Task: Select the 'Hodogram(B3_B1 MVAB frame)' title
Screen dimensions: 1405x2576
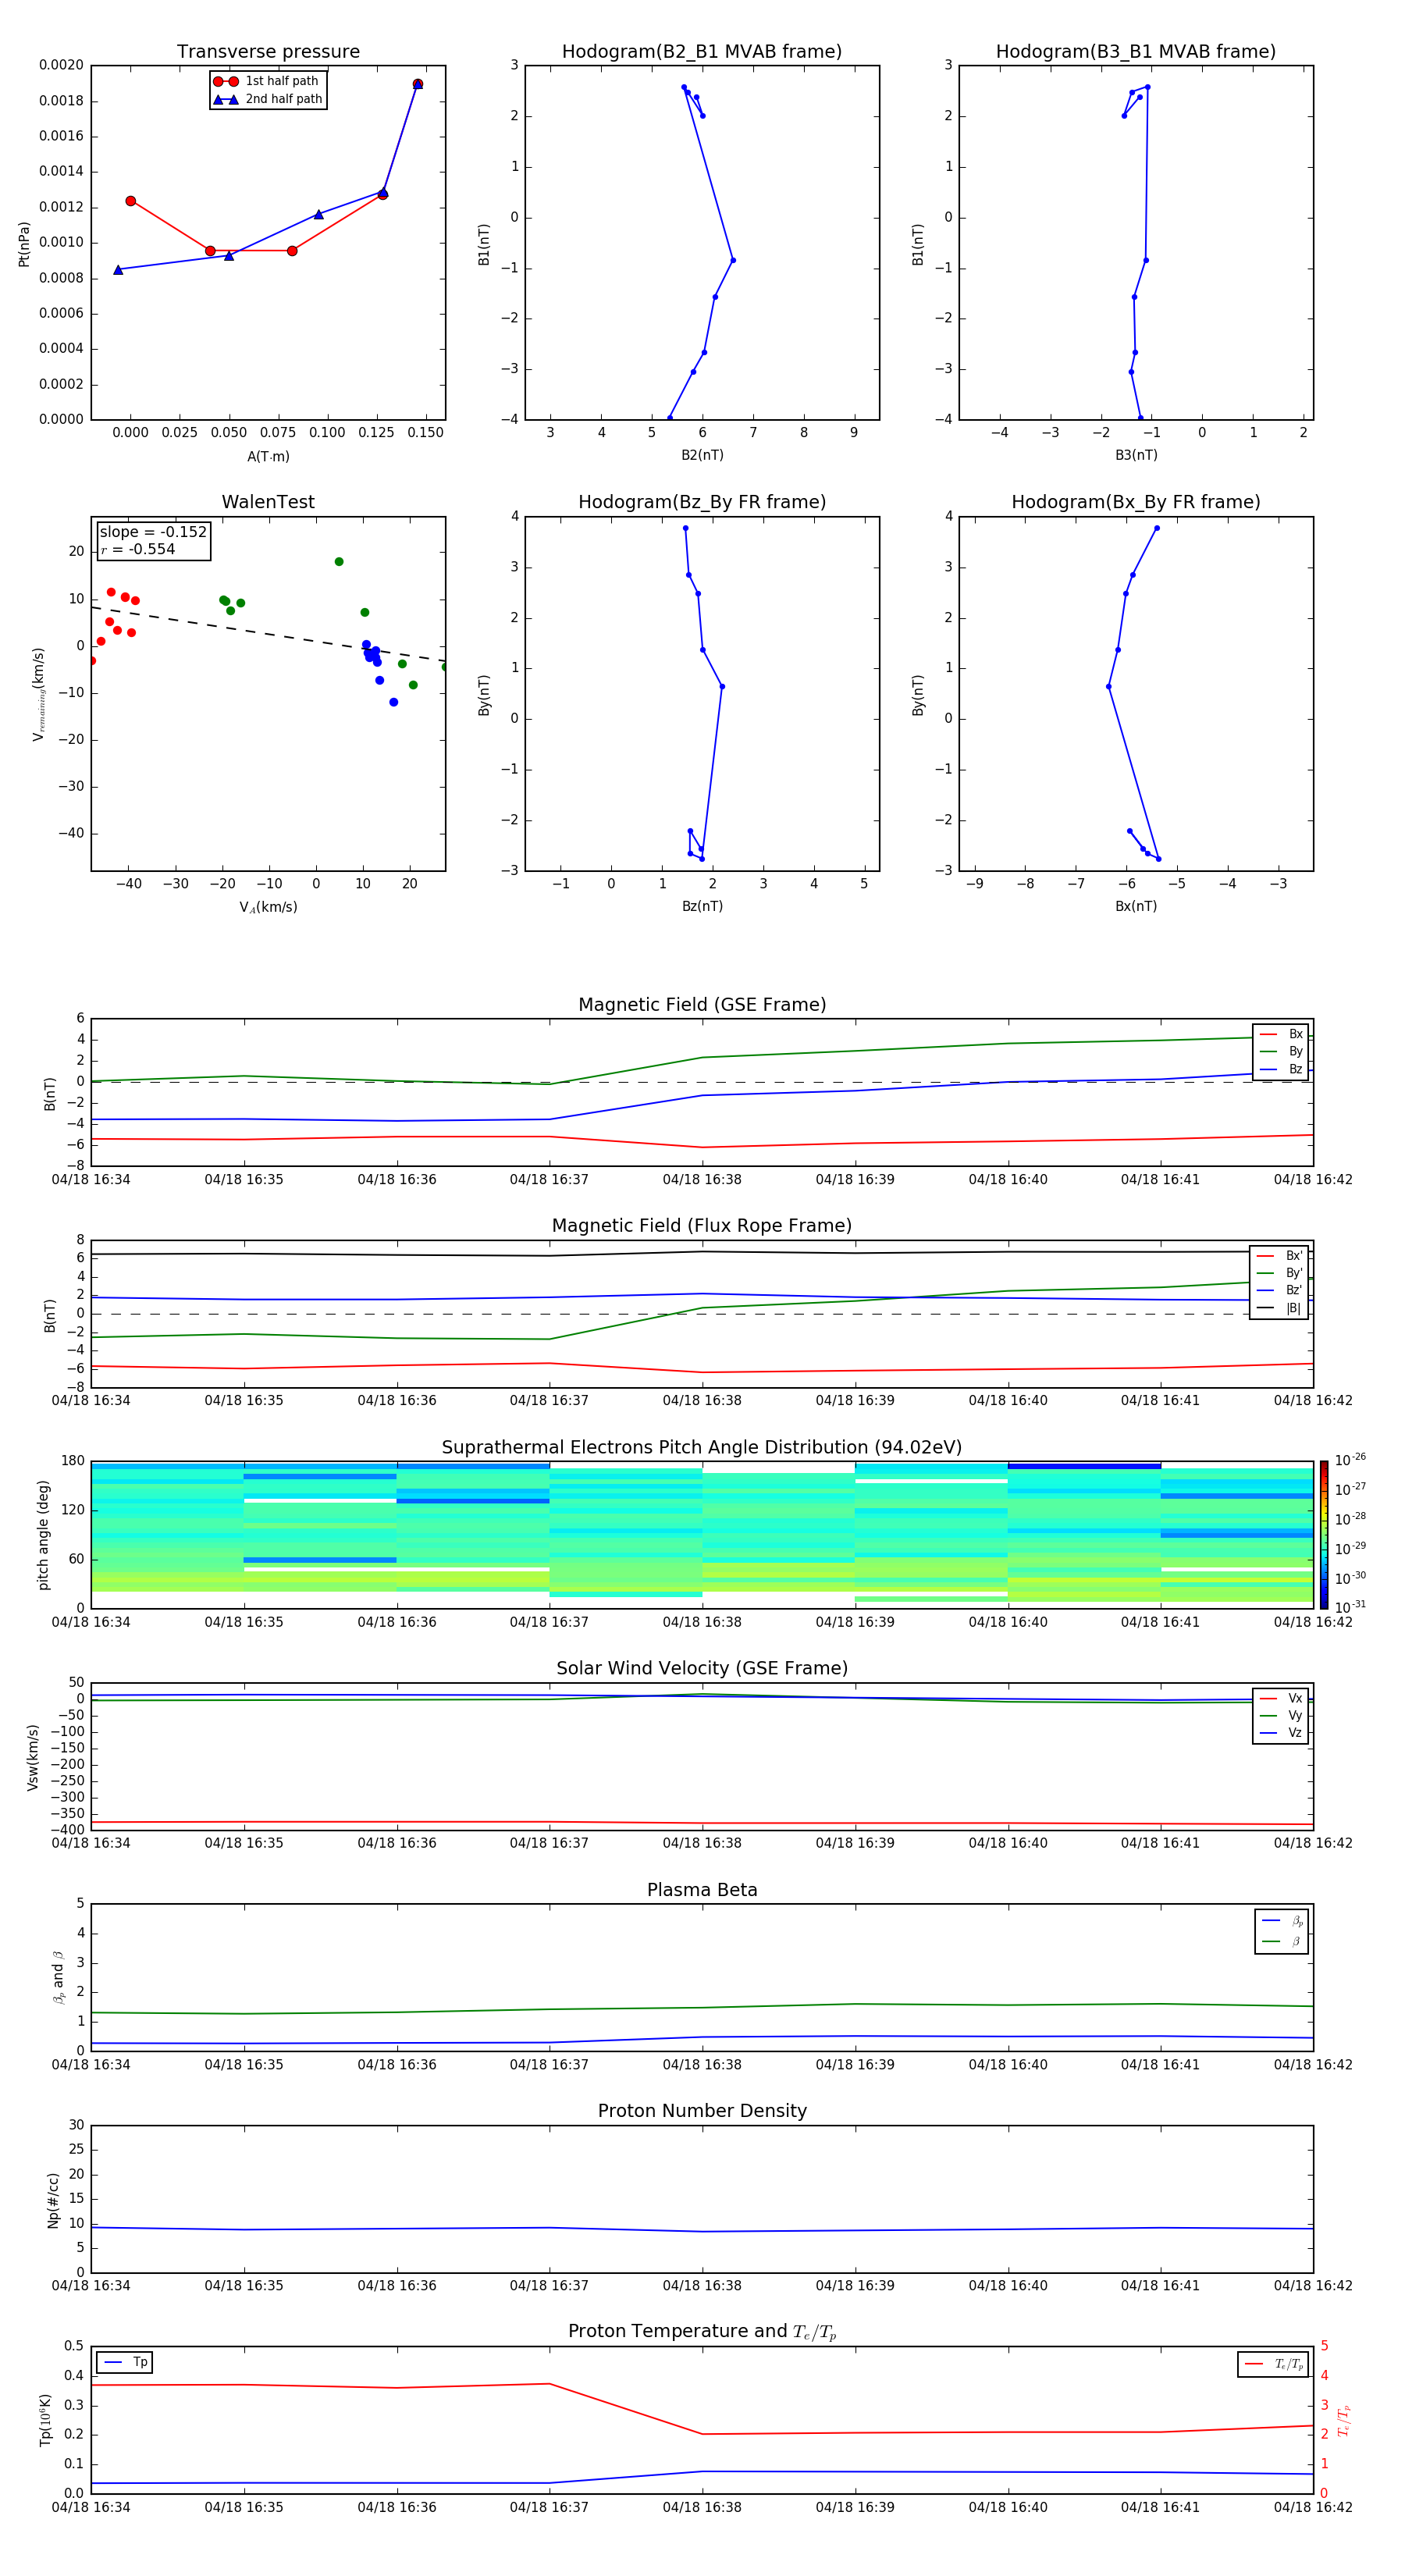Action: coord(1136,51)
